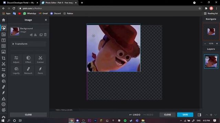Viewport: 220px width, 123px height.
Task: Click Navigate preview thumbnail
Action: (211, 32)
